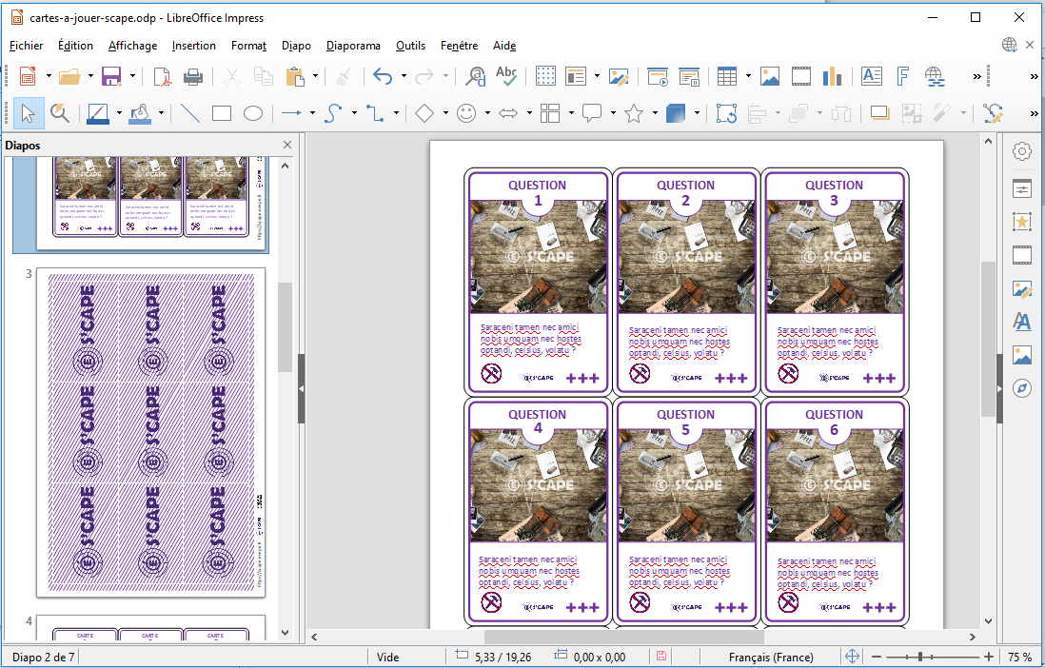Click the New presentation icon
The image size is (1045, 668).
tap(28, 77)
